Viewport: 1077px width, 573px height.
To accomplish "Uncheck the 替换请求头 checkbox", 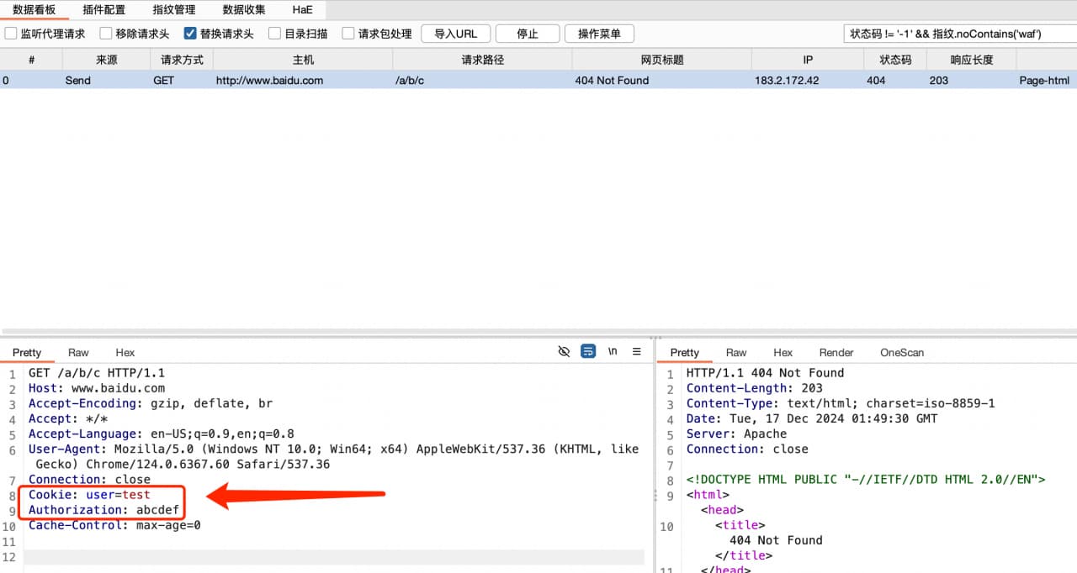I will point(190,34).
